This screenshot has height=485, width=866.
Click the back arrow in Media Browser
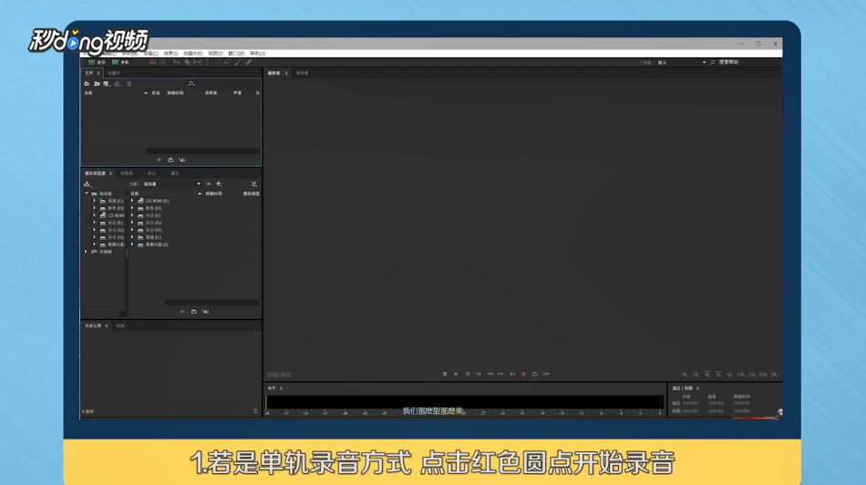[x=208, y=184]
